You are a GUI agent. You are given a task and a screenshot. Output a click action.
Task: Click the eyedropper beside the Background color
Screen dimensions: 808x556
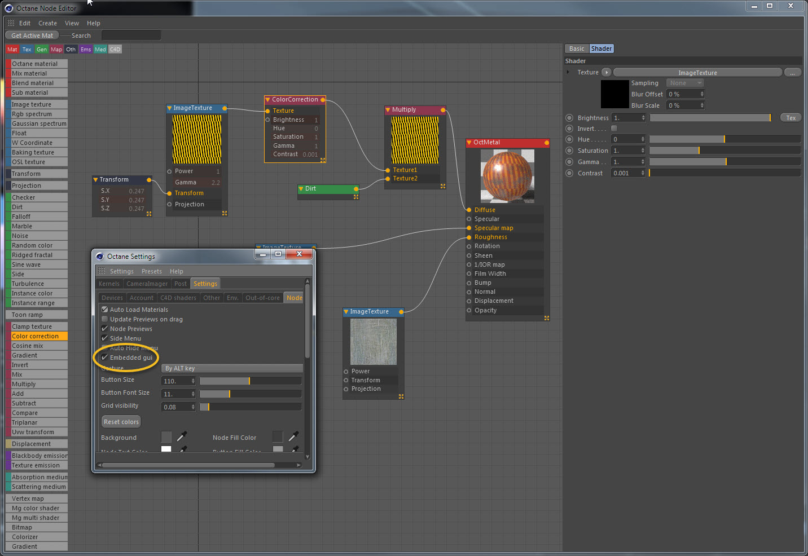point(182,436)
